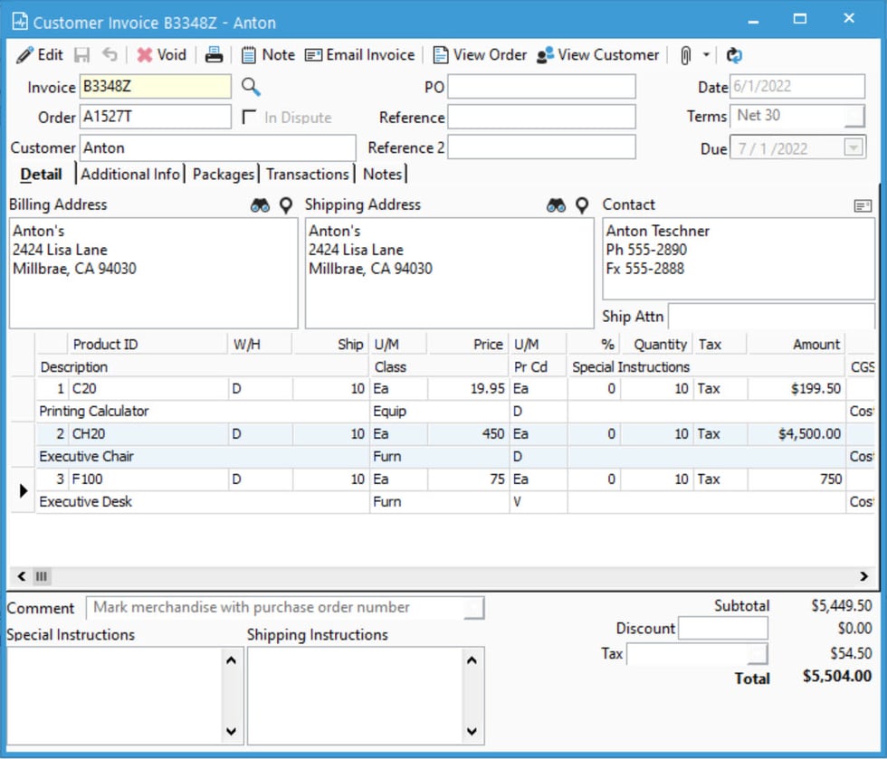
Task: Switch to the Additional Info tab
Action: click(130, 175)
